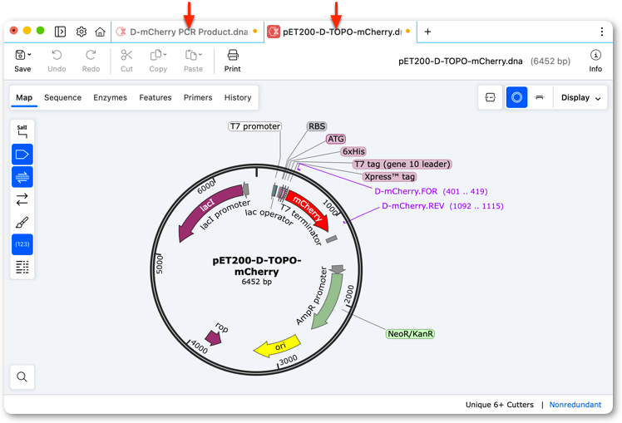Select the D-mCherry.FOR primer label

coord(432,191)
